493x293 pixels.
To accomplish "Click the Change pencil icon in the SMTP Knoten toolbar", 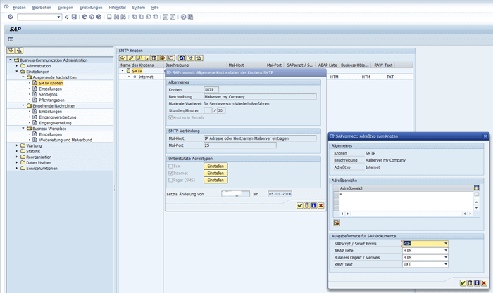I will pyautogui.click(x=131, y=58).
